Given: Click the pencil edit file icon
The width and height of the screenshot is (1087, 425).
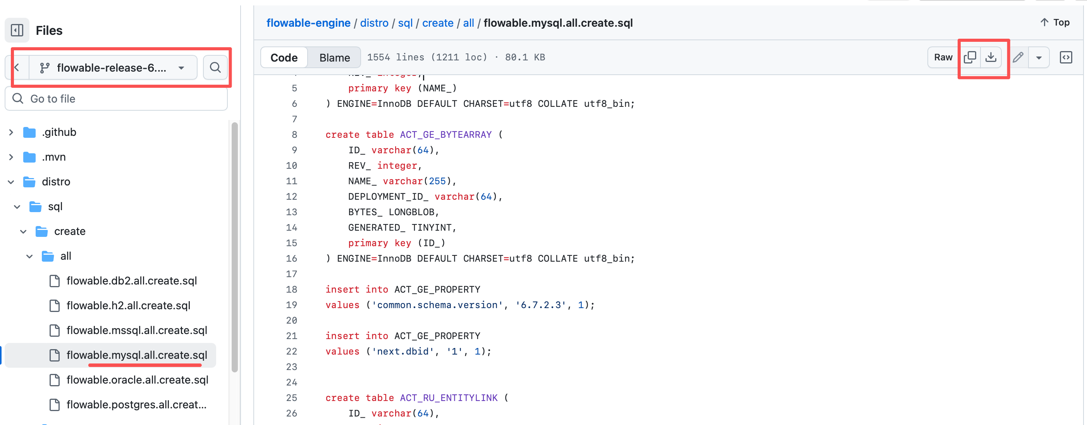Looking at the screenshot, I should 1018,57.
